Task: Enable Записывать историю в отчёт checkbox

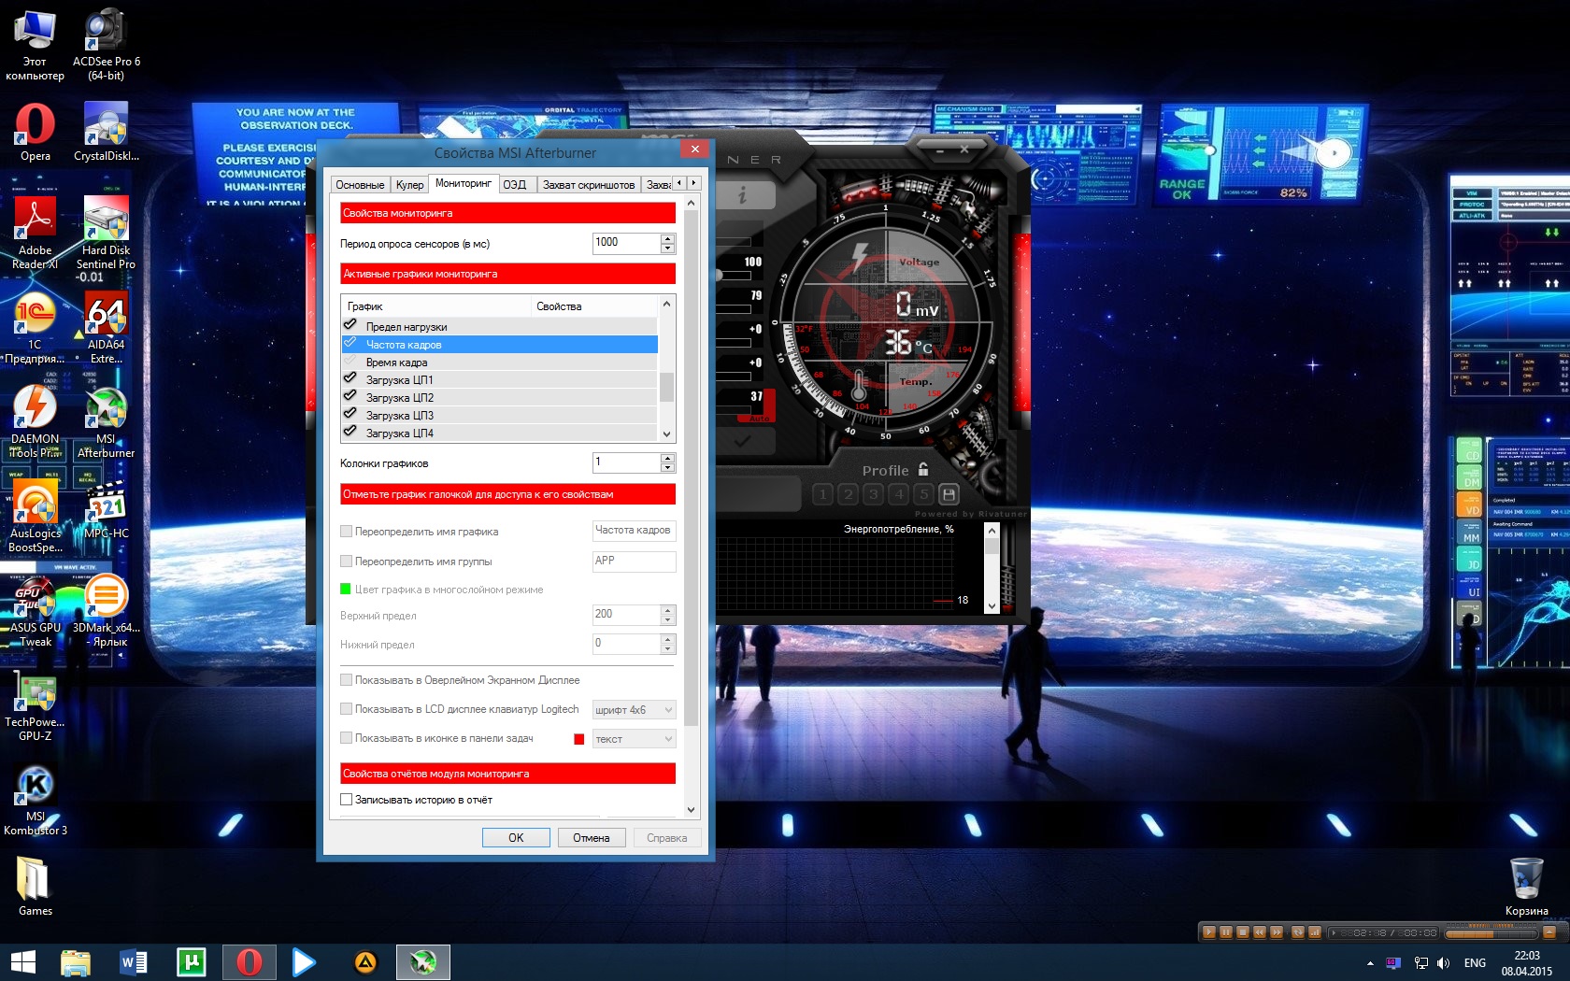Action: [347, 800]
